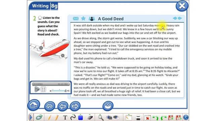Click the eye-with-box spotlight tool
215x121 pixels.
pos(109,117)
